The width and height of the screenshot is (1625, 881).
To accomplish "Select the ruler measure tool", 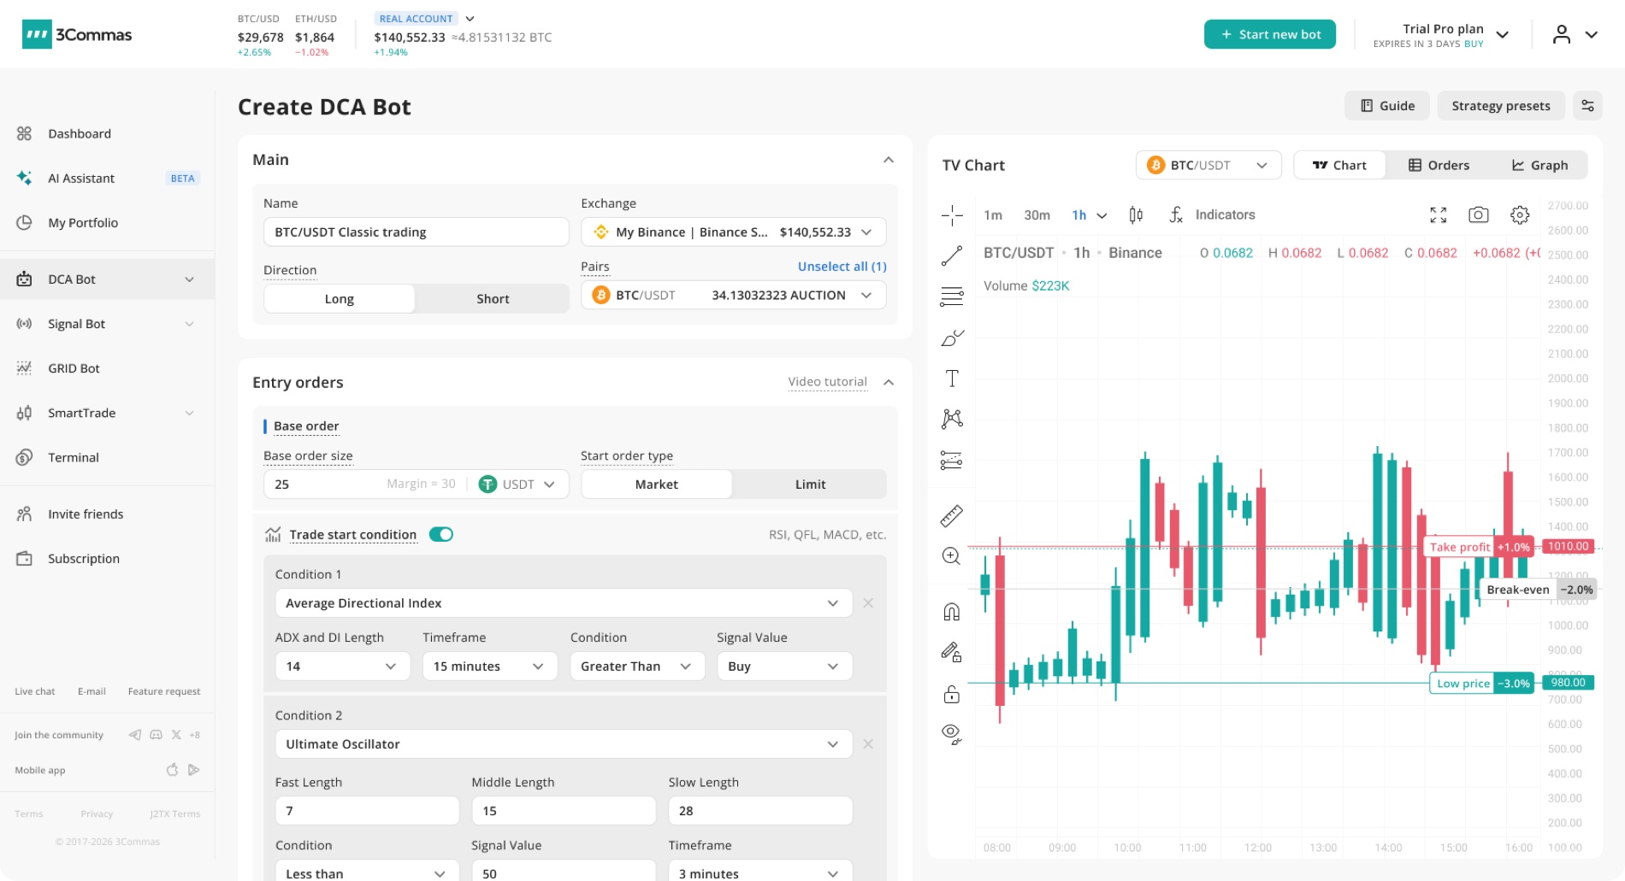I will (x=952, y=515).
